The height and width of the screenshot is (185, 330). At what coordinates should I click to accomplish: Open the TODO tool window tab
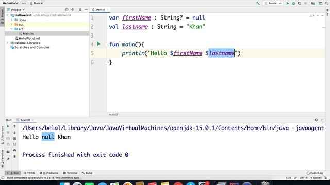tap(29, 173)
